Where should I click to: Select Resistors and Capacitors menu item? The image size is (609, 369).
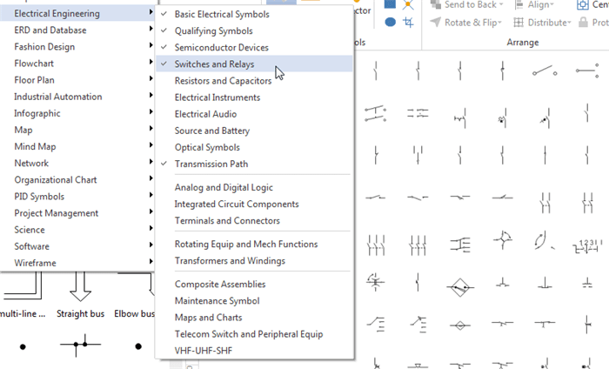[x=229, y=81]
